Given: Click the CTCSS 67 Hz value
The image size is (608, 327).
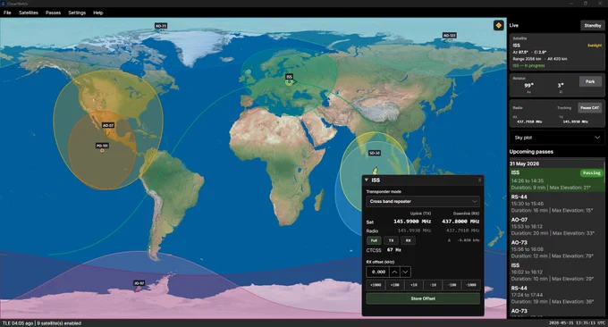Looking at the screenshot, I should point(394,250).
